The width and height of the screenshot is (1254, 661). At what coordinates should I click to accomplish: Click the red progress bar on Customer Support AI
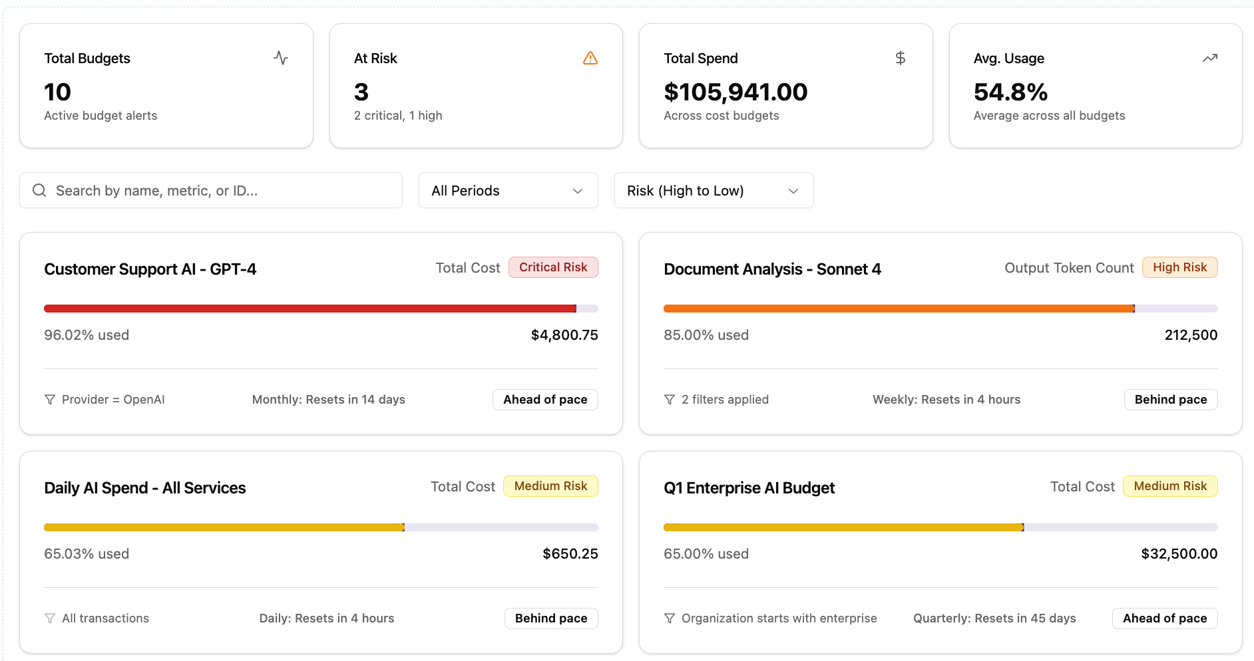click(x=310, y=308)
